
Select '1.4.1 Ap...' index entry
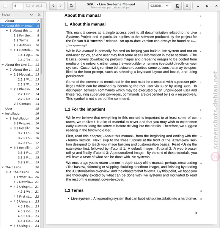tap(20, 55)
